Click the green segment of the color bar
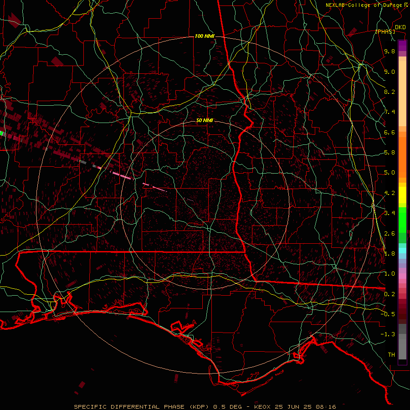 point(402,220)
